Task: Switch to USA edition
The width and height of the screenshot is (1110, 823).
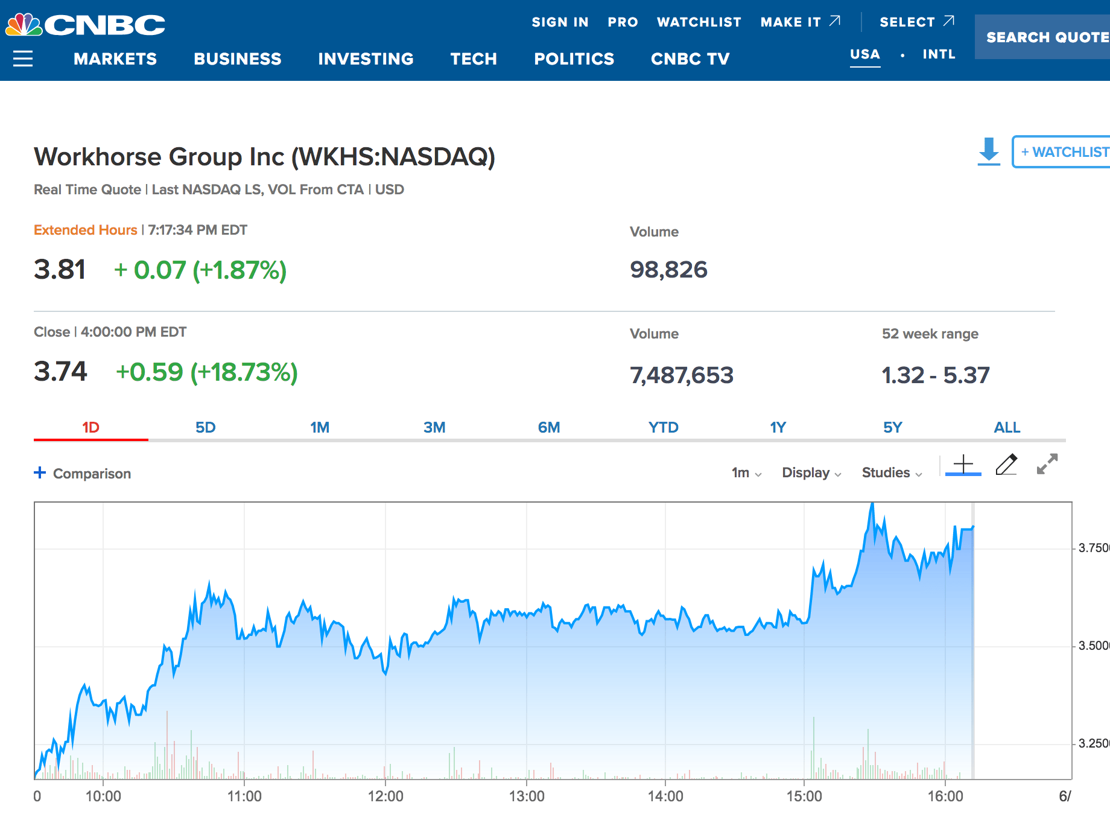Action: click(x=865, y=54)
